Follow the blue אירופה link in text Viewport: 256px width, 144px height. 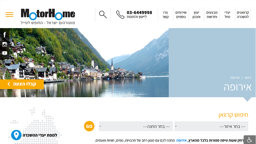click(182, 141)
